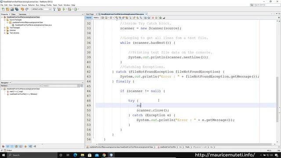
Task: Switch to the History editor view
Action: 96,18
